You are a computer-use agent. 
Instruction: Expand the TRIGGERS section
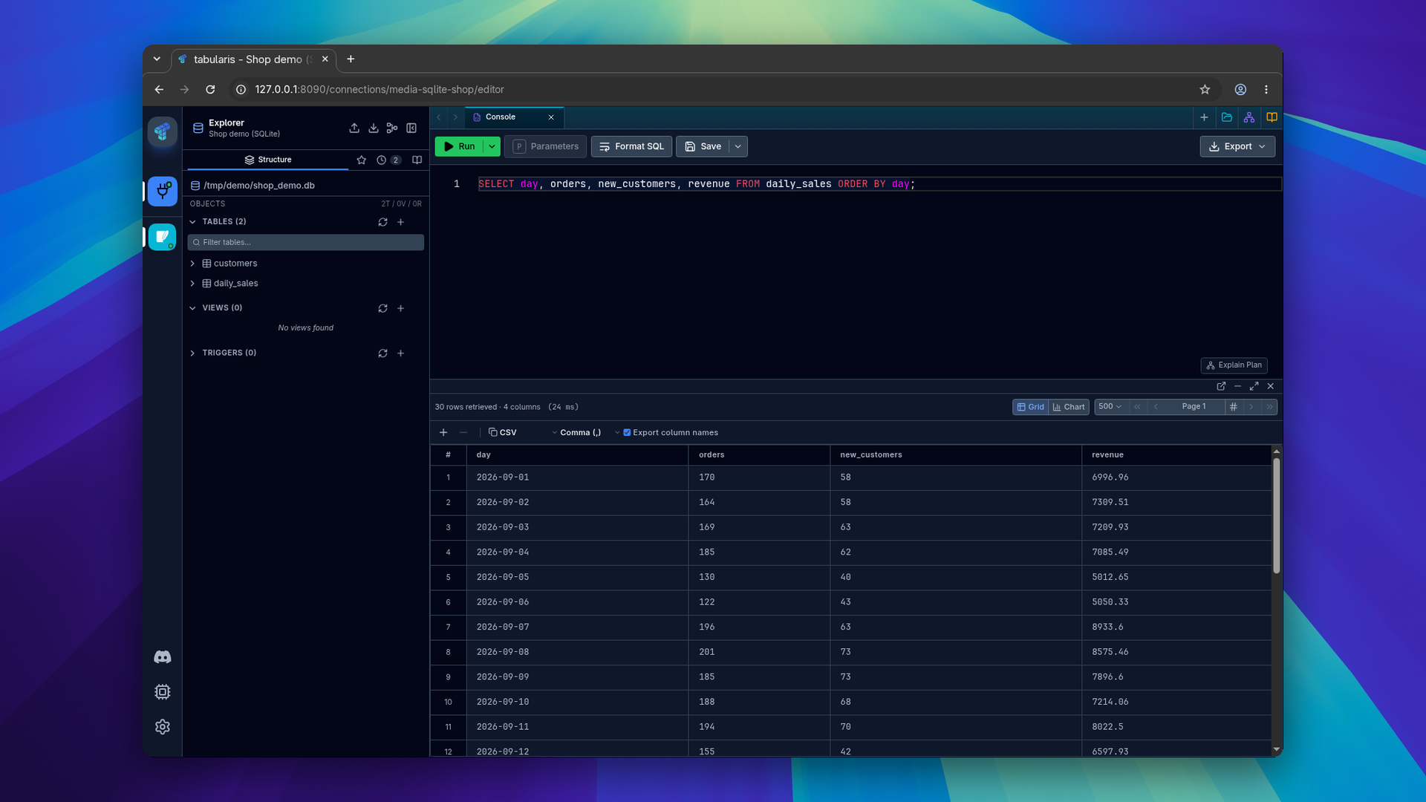192,353
